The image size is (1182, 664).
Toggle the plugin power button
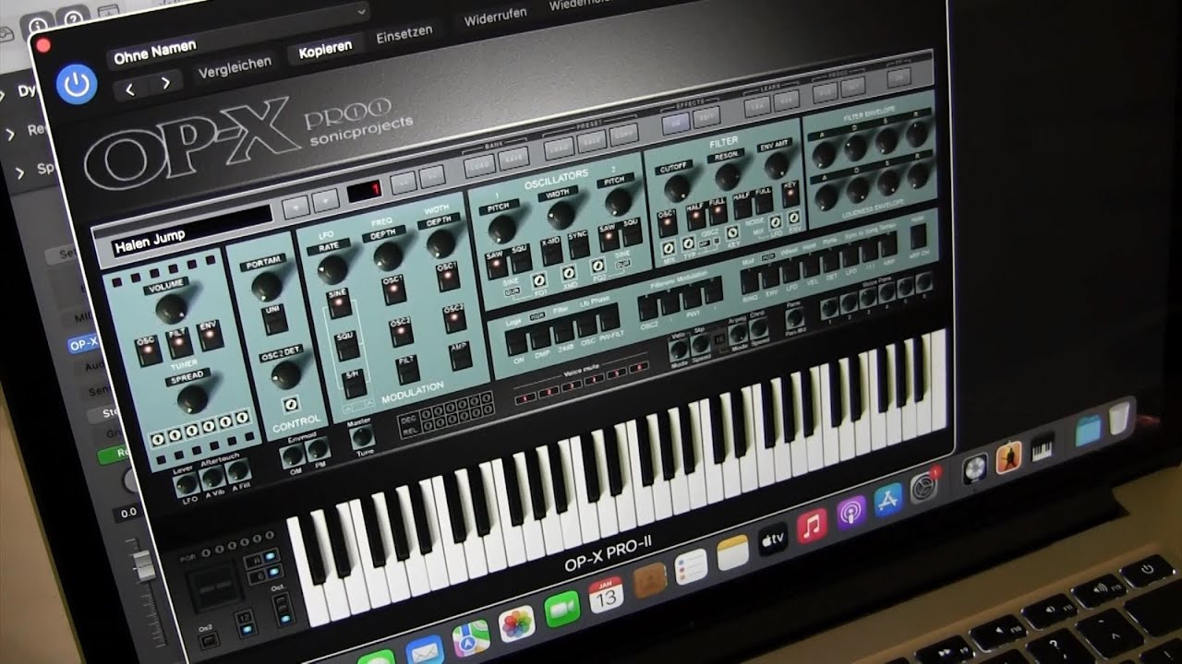76,85
